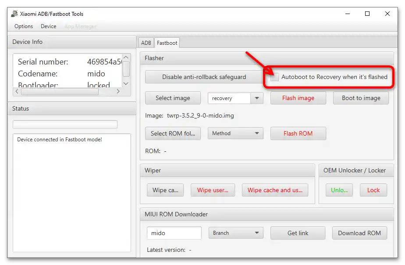
Task: Click Disable anti-rollback safeguard button
Action: coord(204,77)
